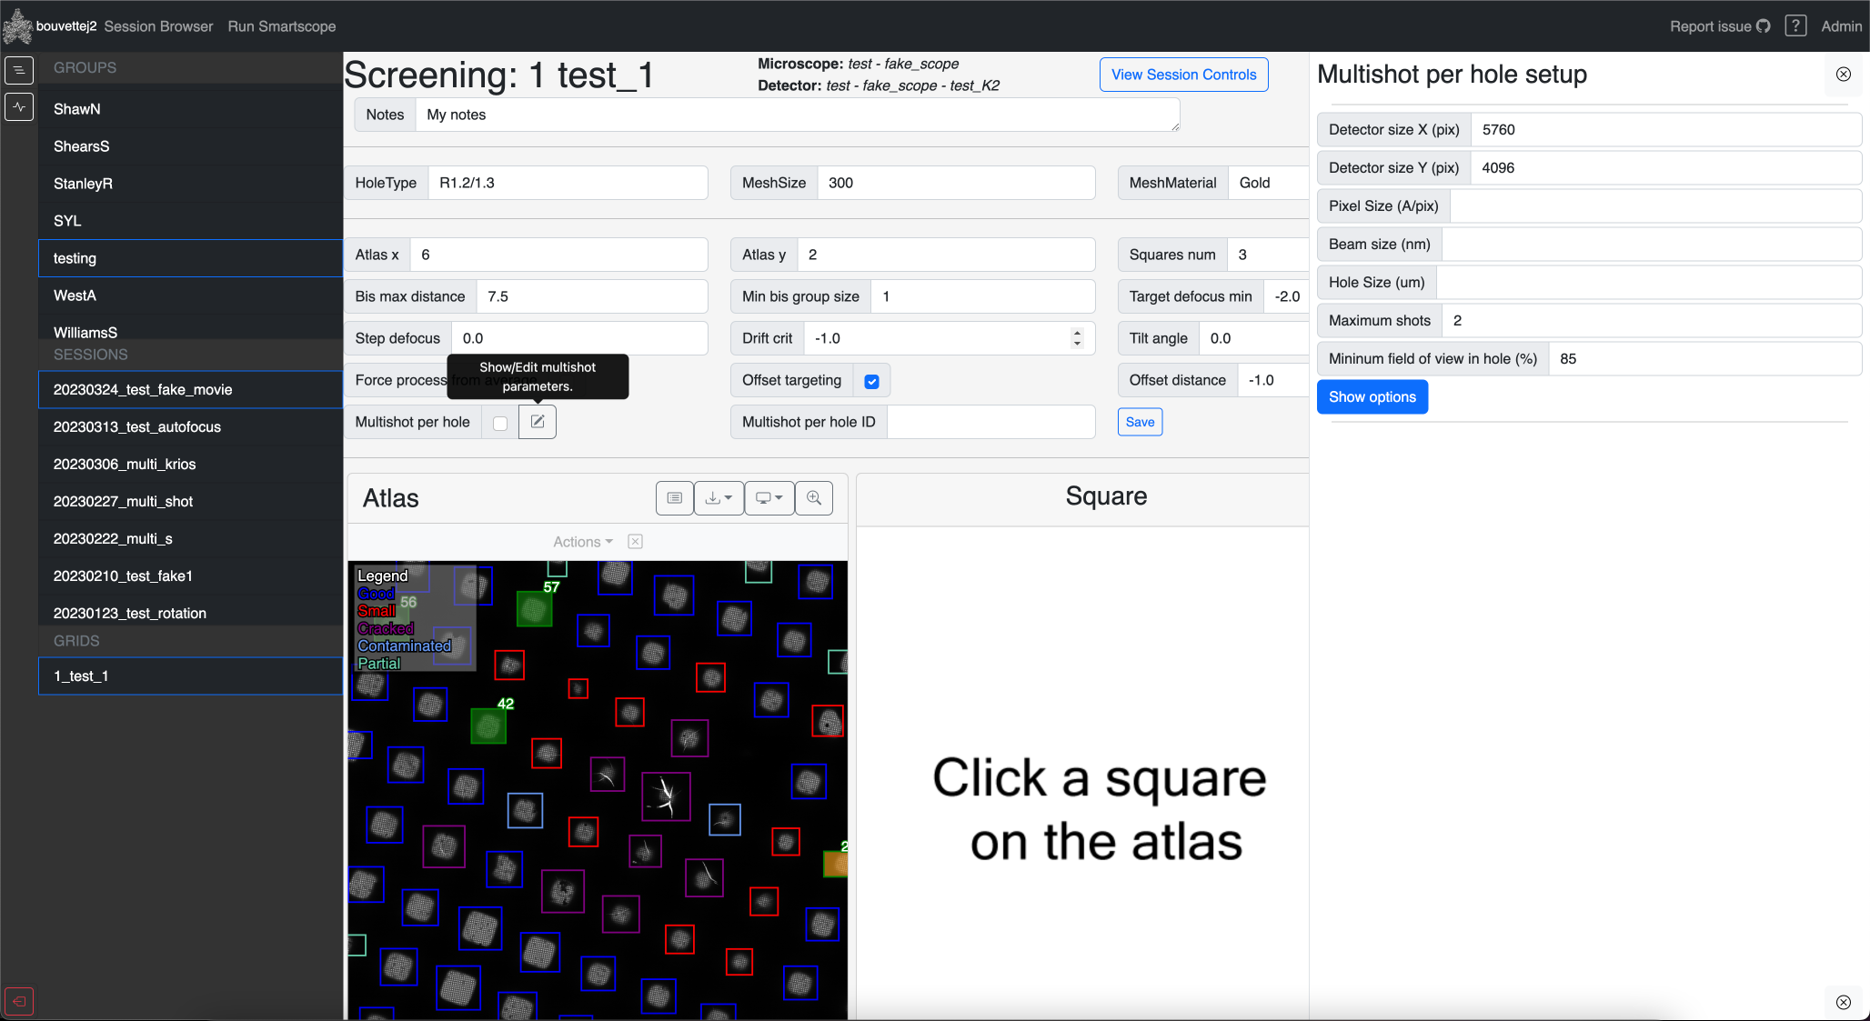Viewport: 1870px width, 1021px height.
Task: Enable the Multishot per hole checkbox
Action: (500, 423)
